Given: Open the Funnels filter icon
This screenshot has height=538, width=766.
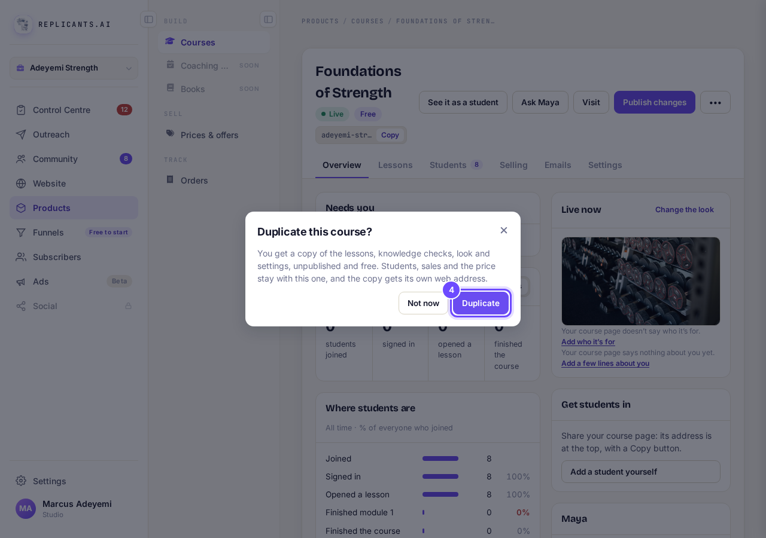Looking at the screenshot, I should [21, 233].
